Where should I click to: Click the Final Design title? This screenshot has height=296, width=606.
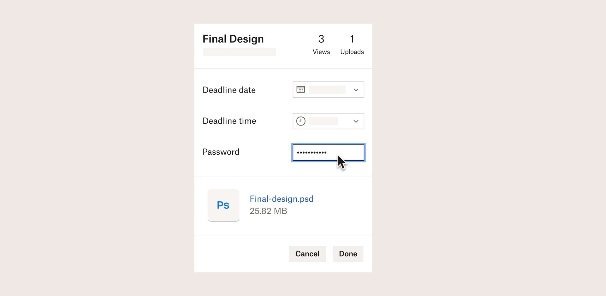click(x=233, y=38)
